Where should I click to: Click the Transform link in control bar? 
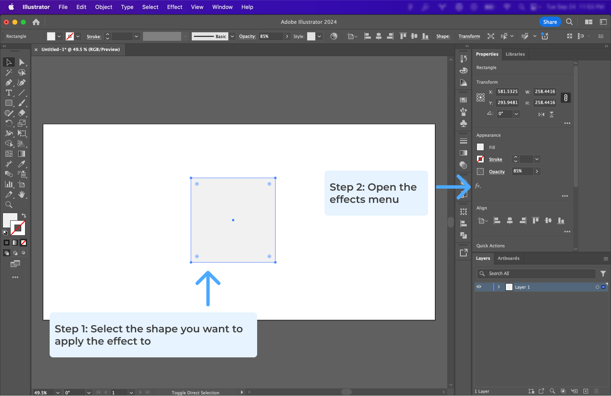469,37
